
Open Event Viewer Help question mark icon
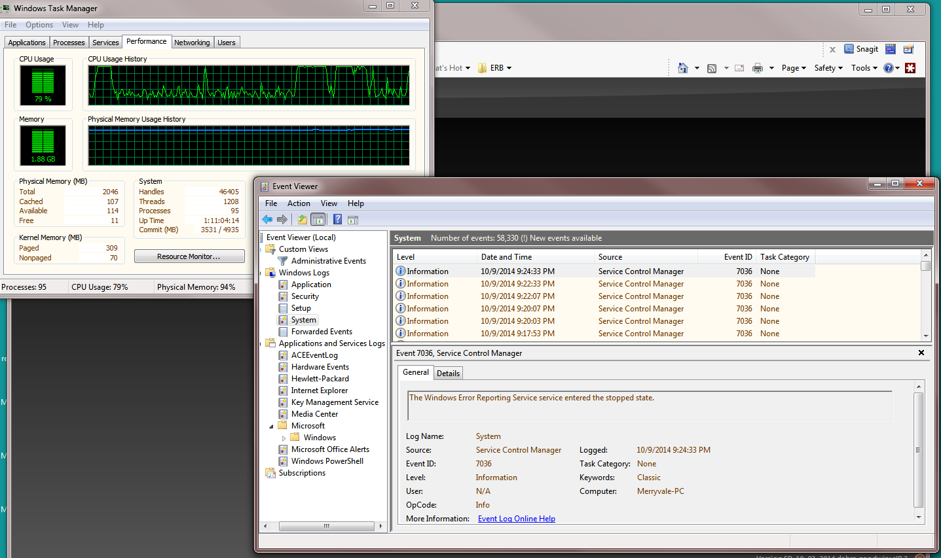tap(337, 220)
